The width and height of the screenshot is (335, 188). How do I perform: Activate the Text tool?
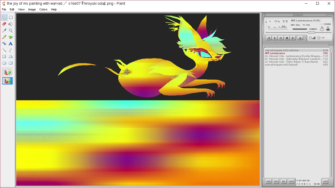[x=11, y=44]
